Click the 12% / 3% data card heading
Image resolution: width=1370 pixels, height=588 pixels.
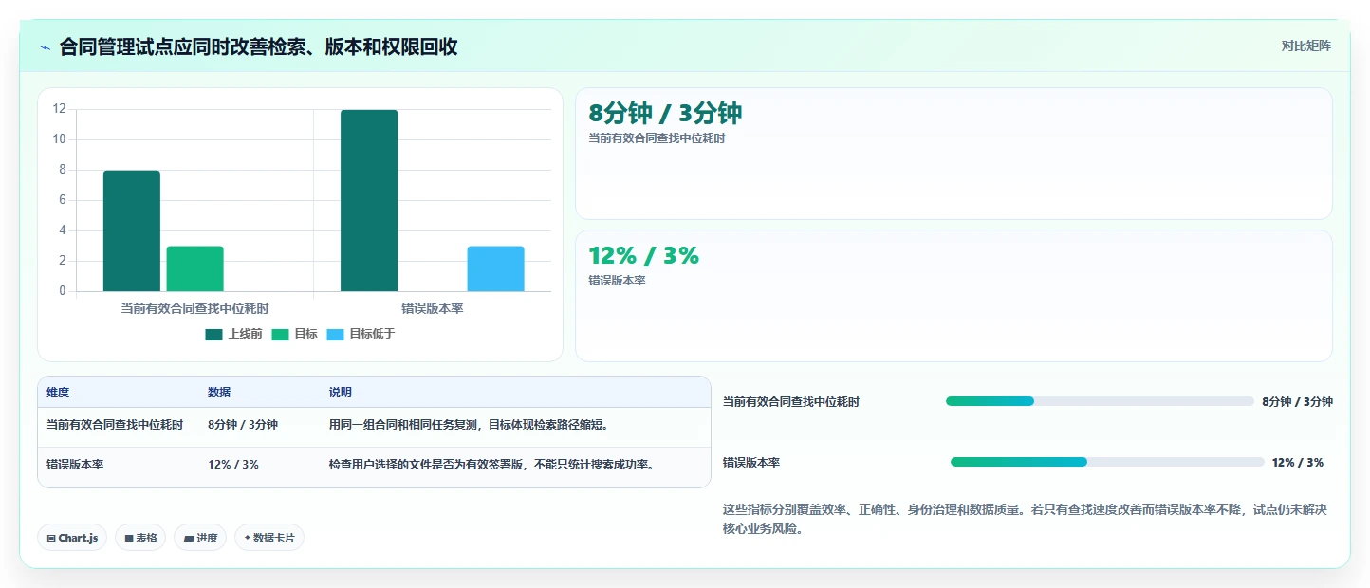(x=643, y=256)
